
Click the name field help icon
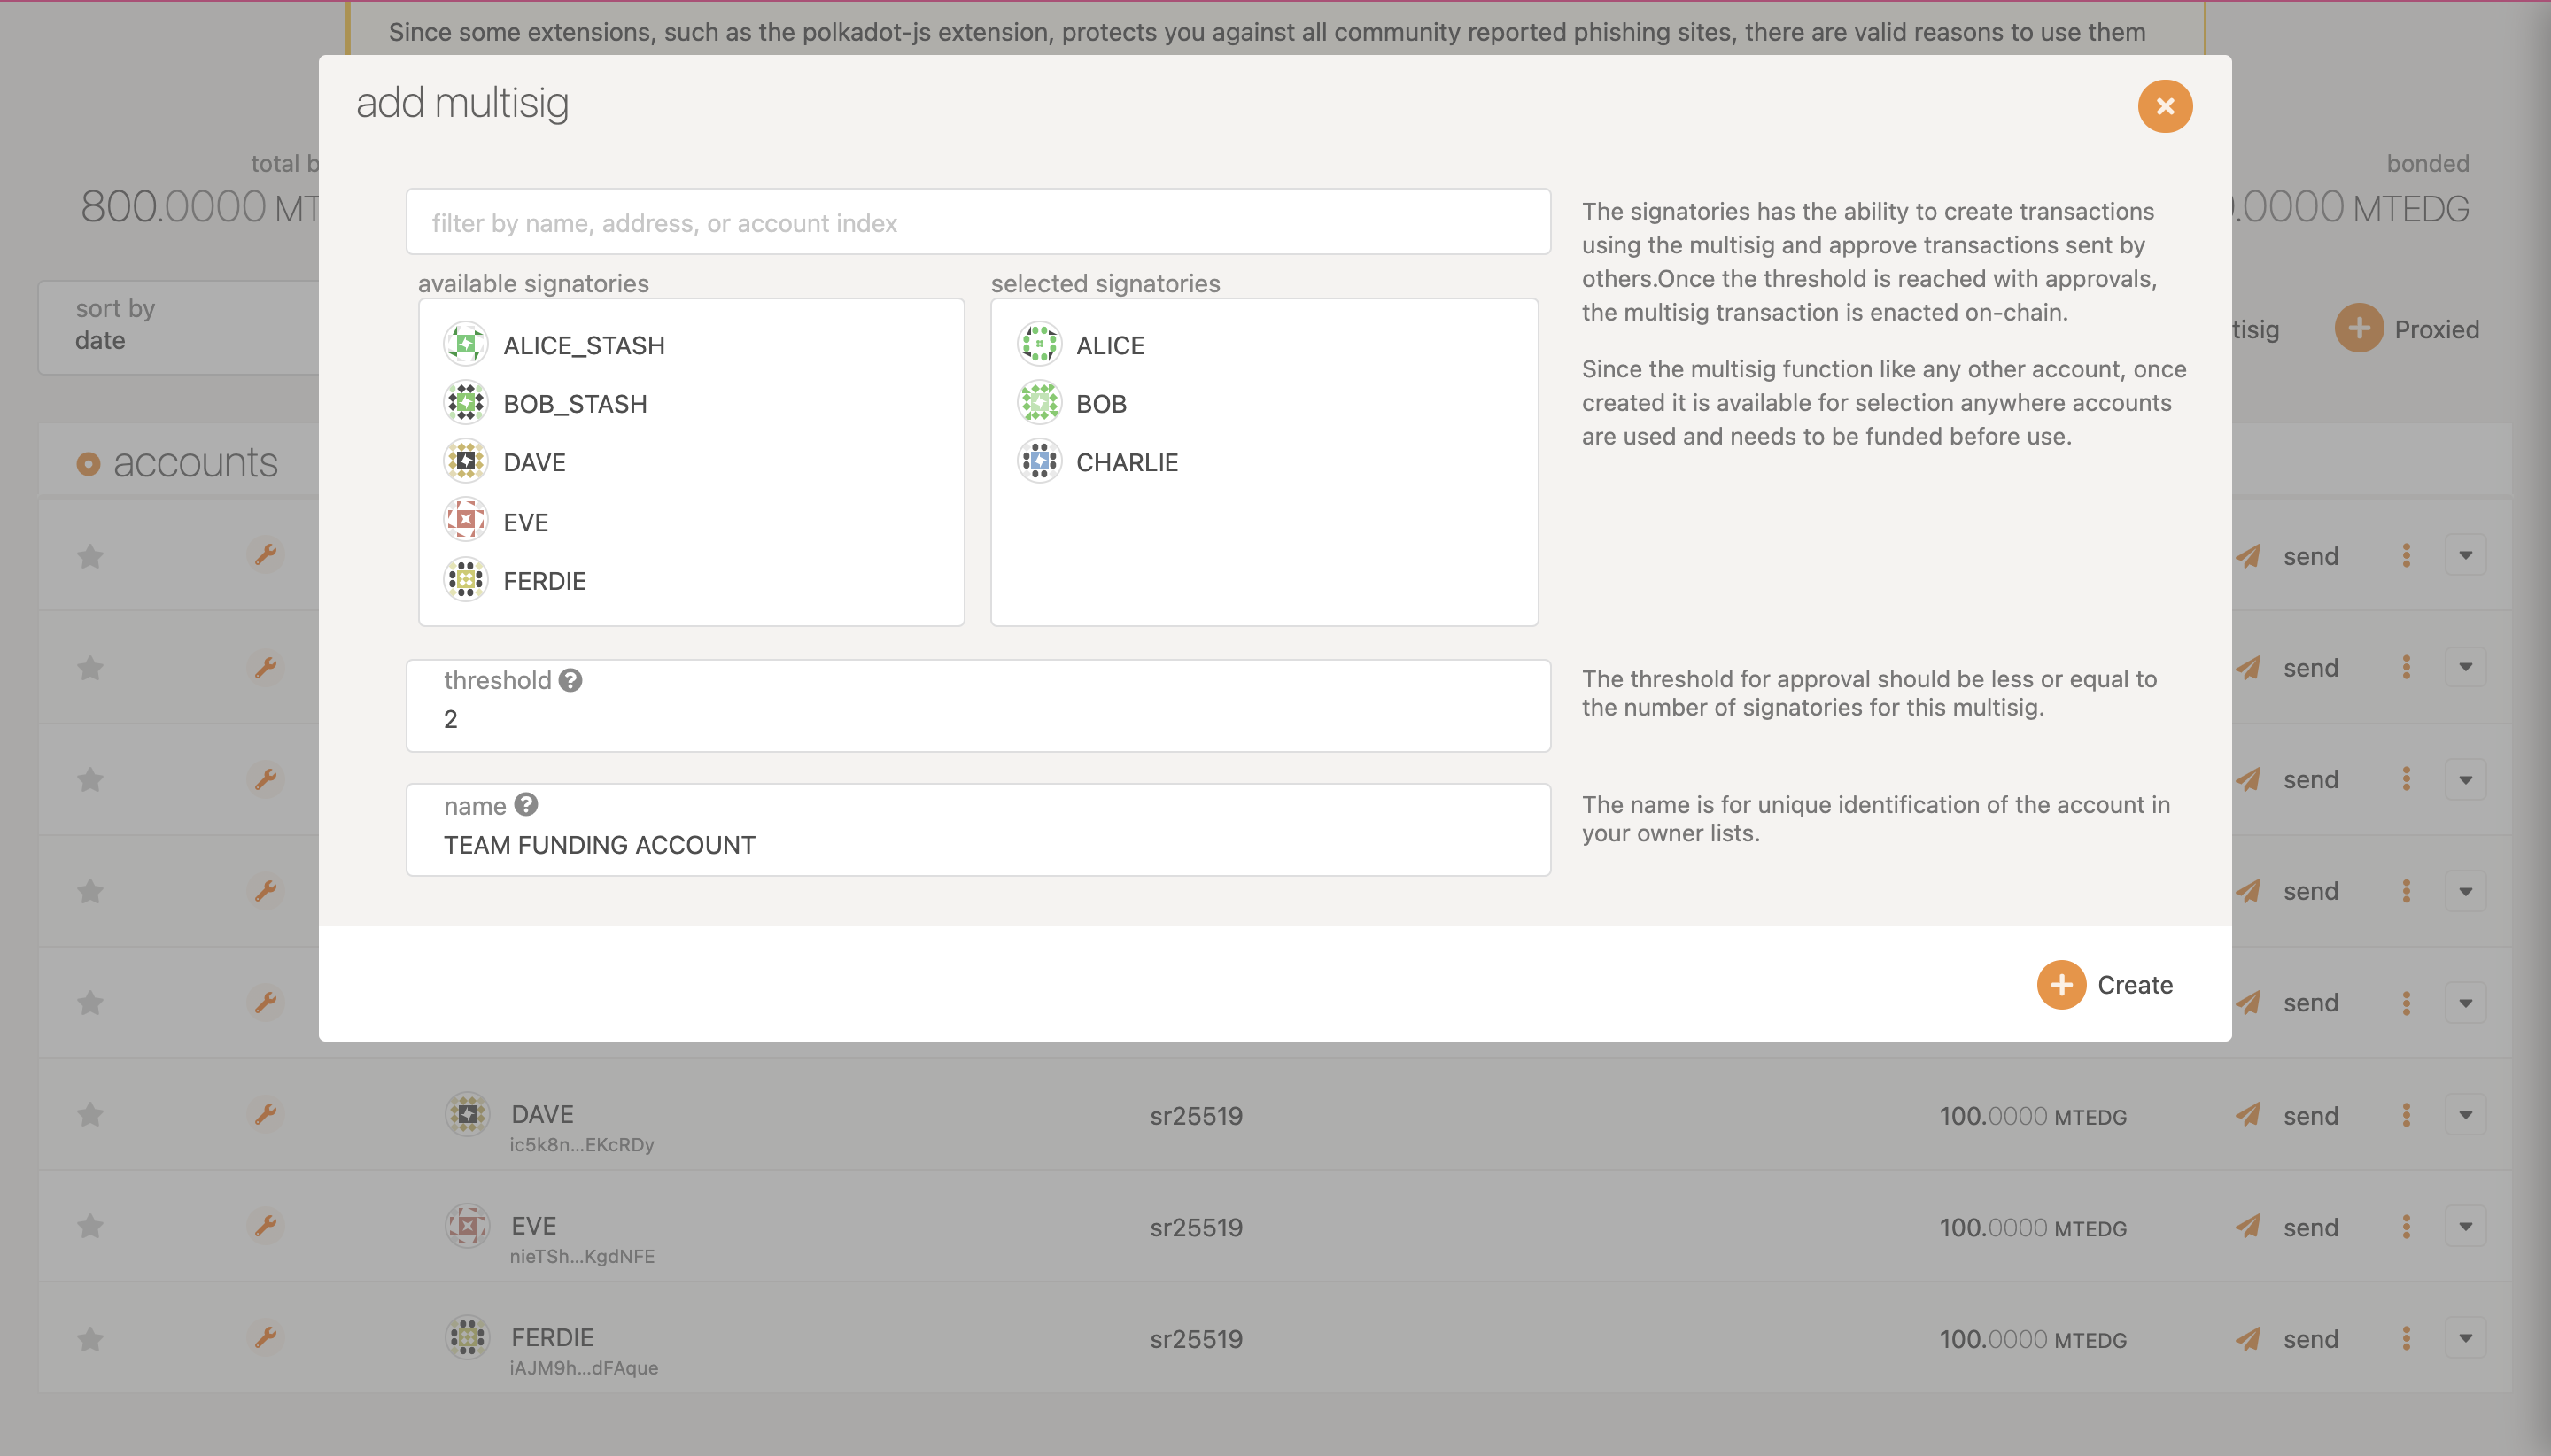(526, 805)
